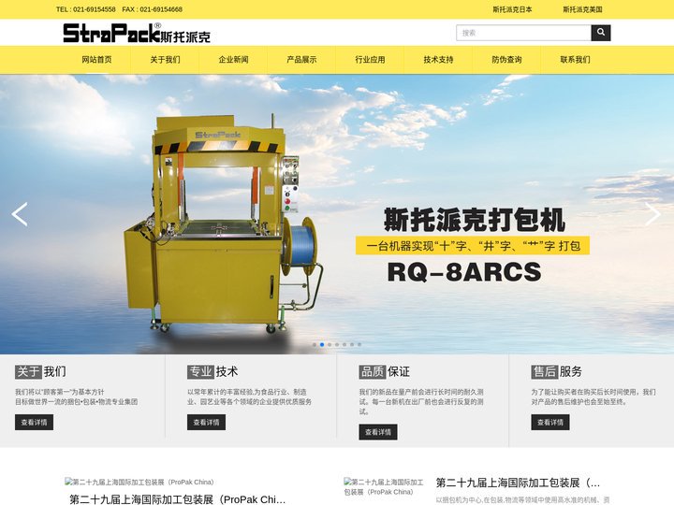
Task: Click the StraPack logo
Action: pos(137,33)
